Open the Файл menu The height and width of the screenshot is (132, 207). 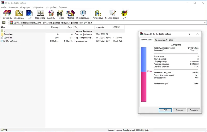tap(4, 7)
